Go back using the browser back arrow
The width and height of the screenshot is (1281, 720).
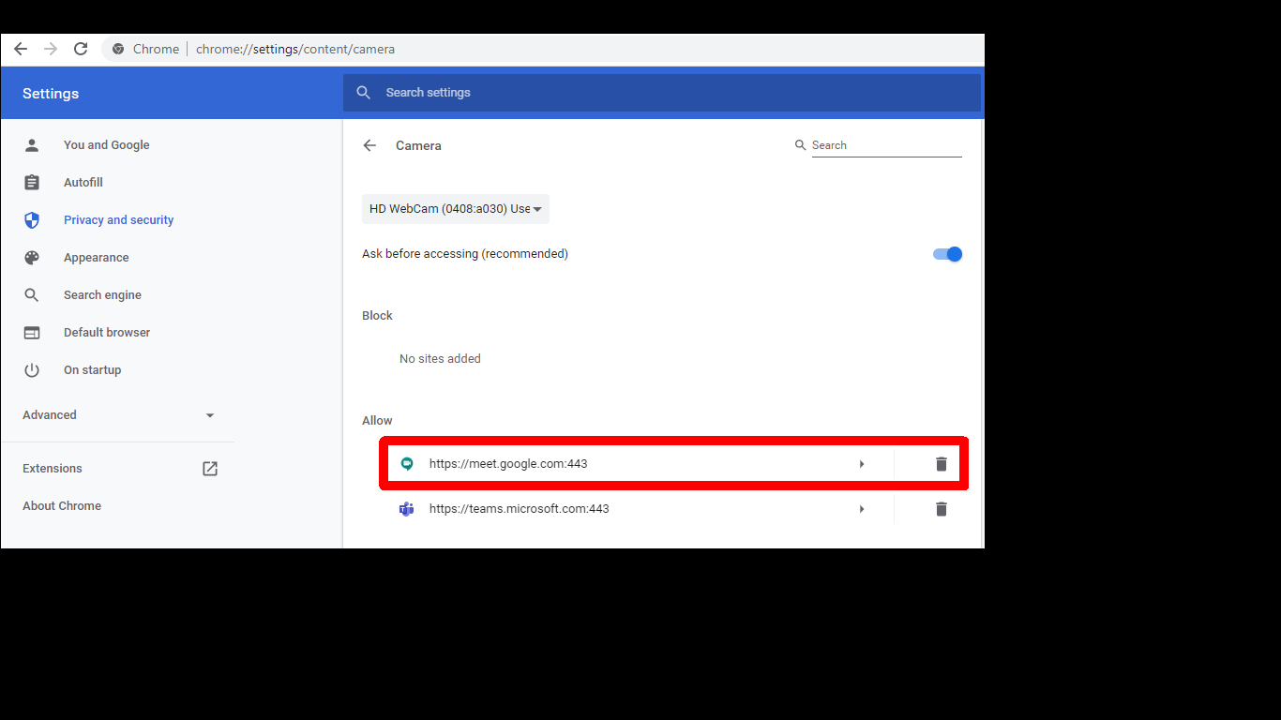(x=21, y=49)
